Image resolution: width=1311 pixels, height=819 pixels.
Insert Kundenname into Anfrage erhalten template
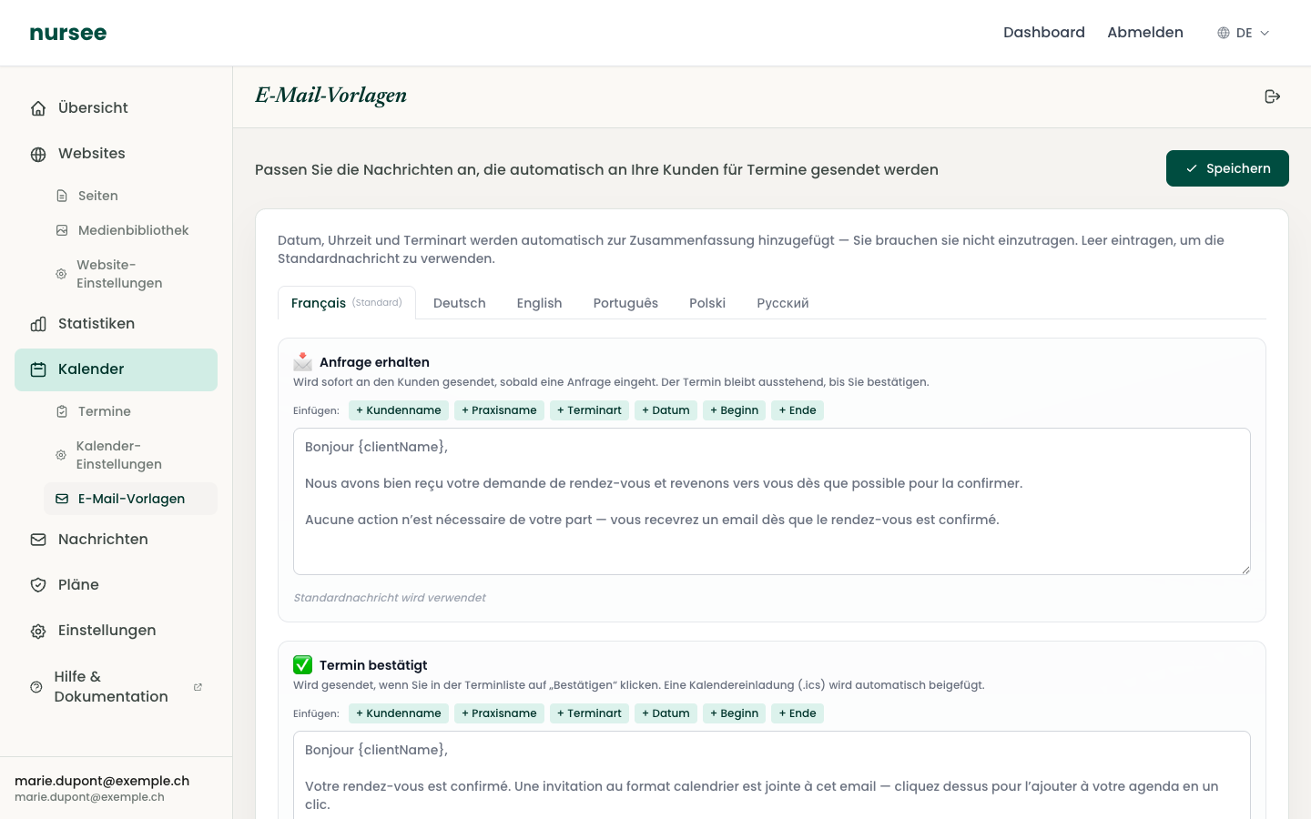(x=399, y=410)
